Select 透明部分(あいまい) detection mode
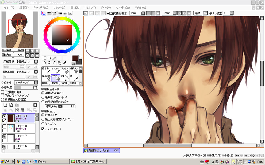The width and height of the screenshot is (265, 165). [43, 97]
